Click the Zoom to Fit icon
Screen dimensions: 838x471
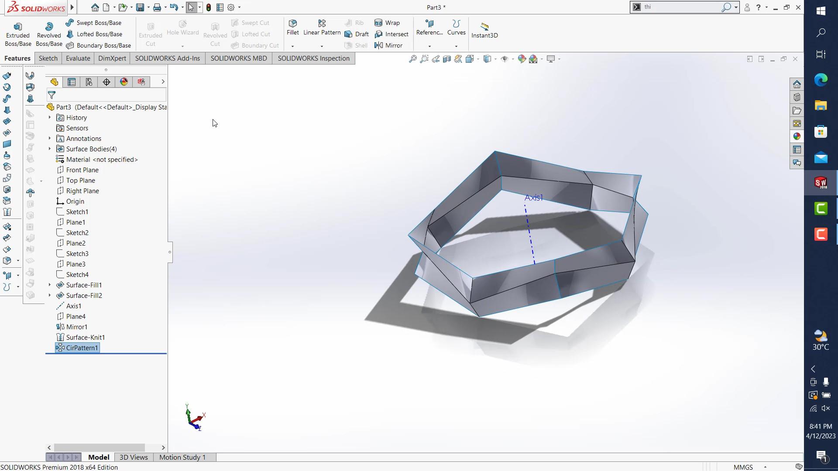point(412,59)
